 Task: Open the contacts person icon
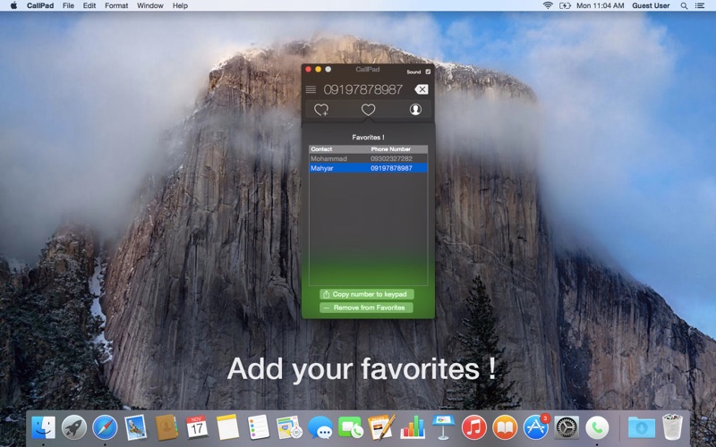(x=415, y=110)
